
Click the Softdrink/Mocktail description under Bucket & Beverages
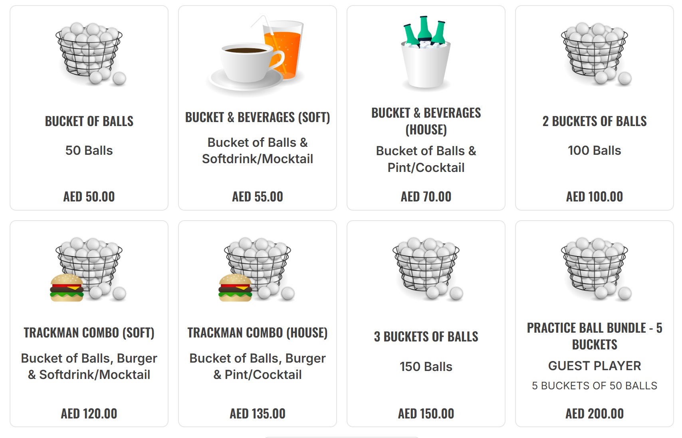pyautogui.click(x=258, y=159)
